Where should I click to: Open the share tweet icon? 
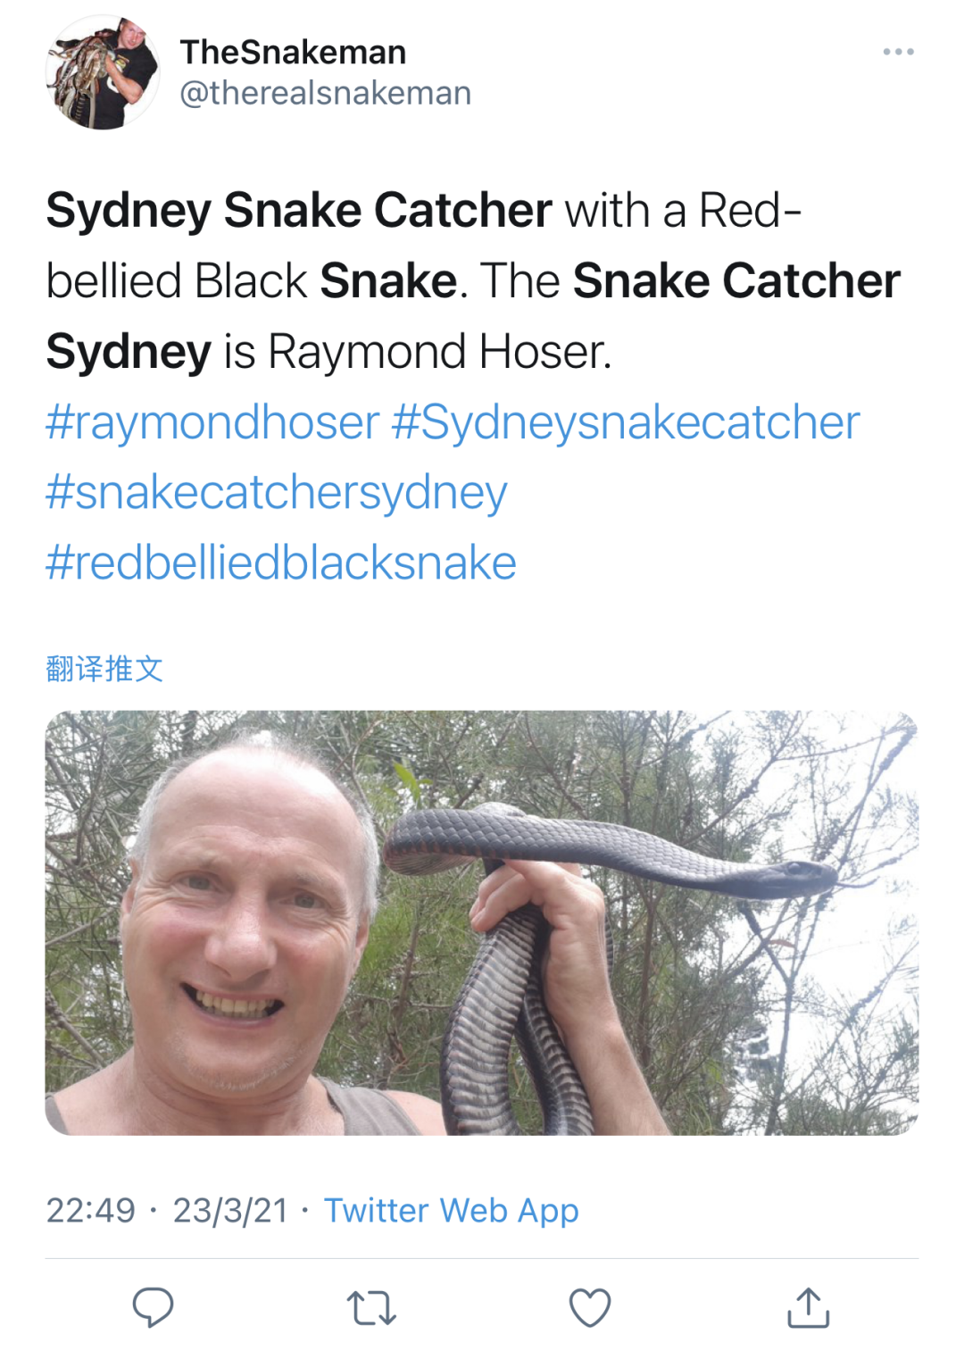pyautogui.click(x=809, y=1307)
